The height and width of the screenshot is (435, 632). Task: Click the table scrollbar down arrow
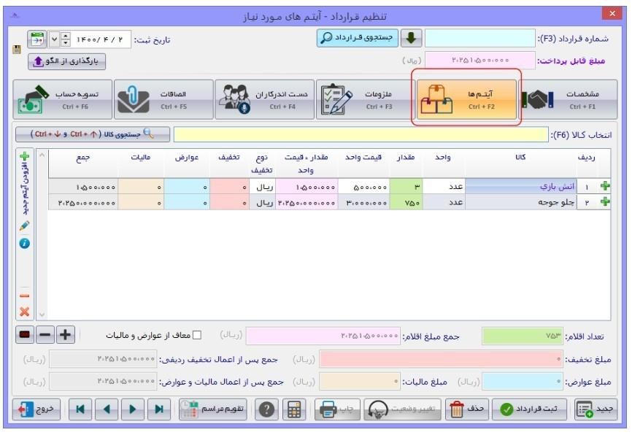(42, 315)
